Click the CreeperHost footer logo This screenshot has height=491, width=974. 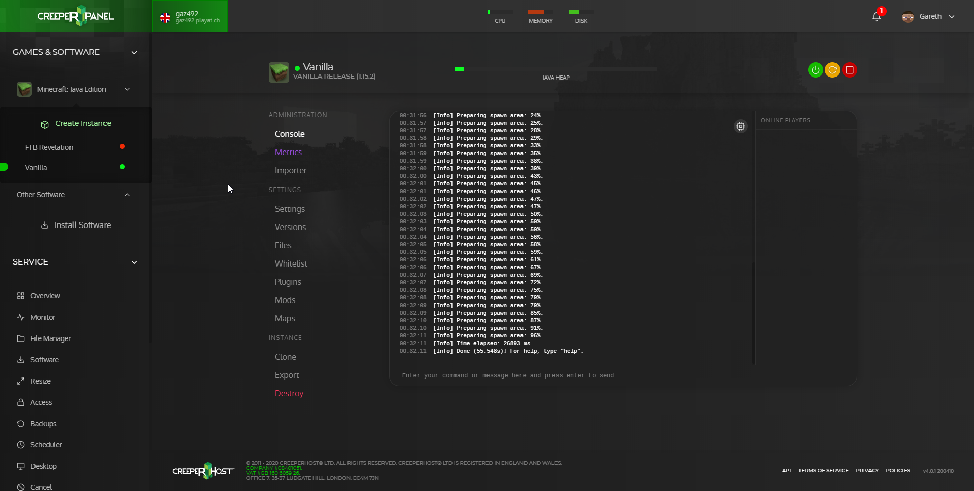203,471
